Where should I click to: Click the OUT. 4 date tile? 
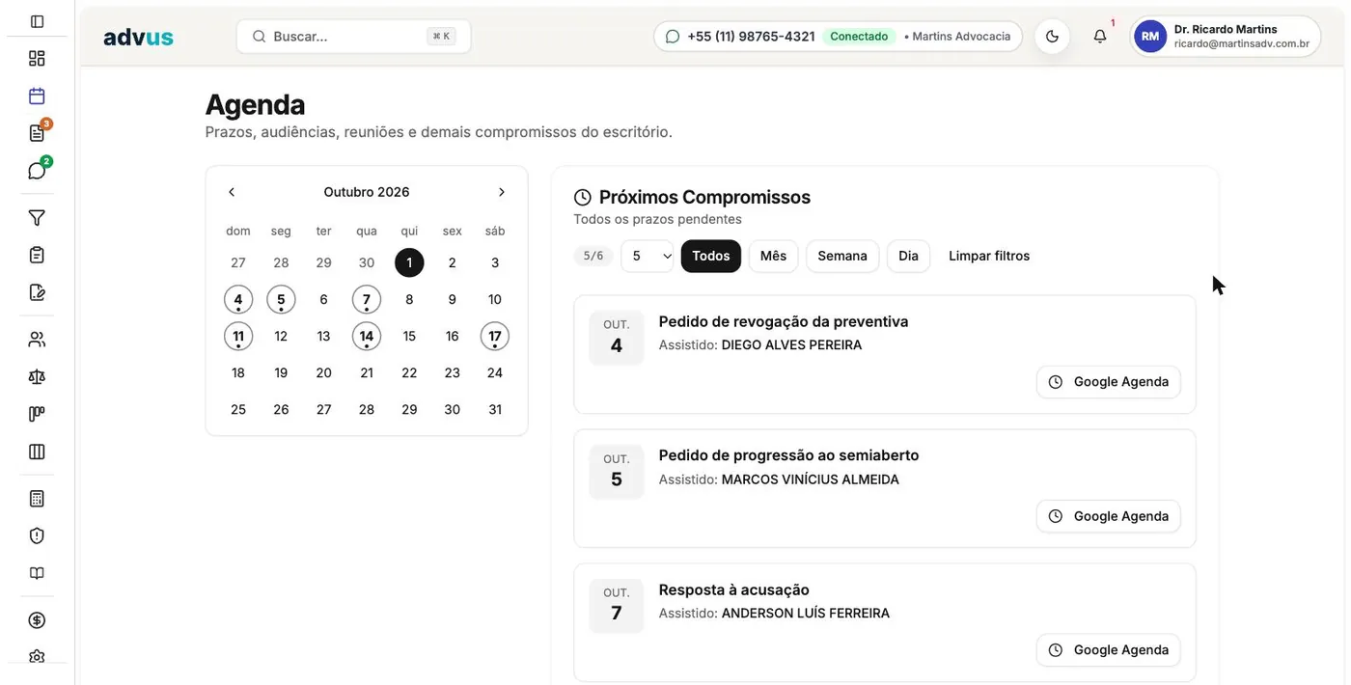click(617, 338)
